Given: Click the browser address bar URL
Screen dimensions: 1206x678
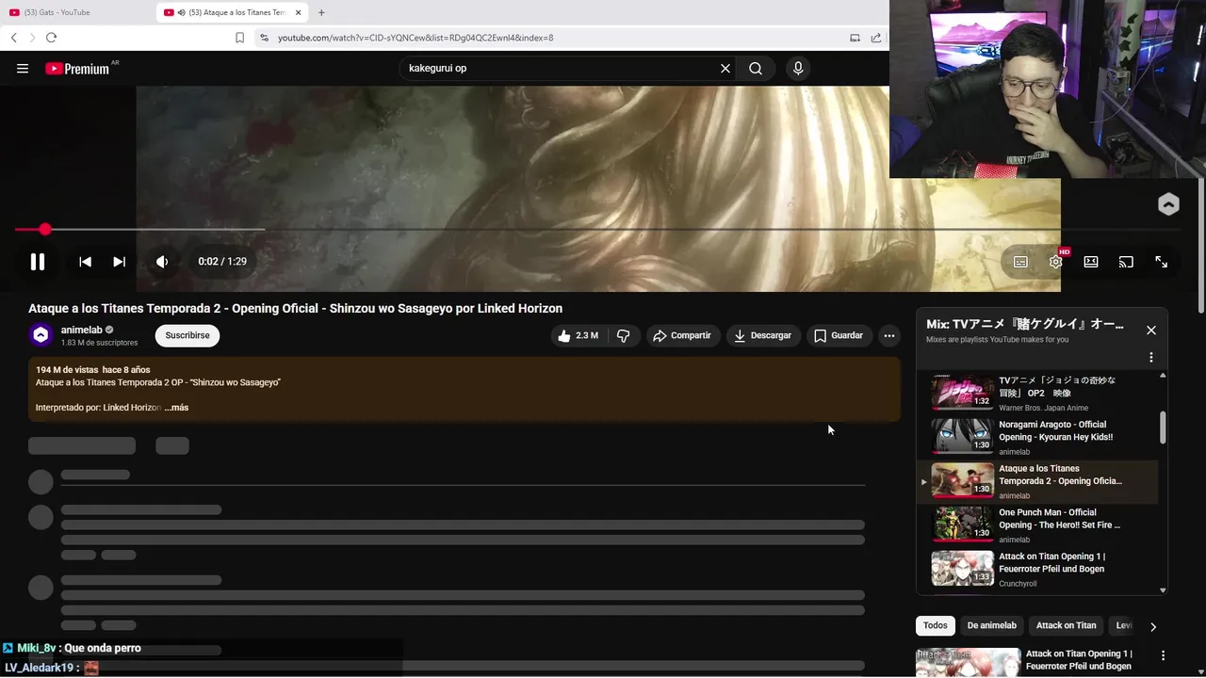Looking at the screenshot, I should tap(416, 38).
